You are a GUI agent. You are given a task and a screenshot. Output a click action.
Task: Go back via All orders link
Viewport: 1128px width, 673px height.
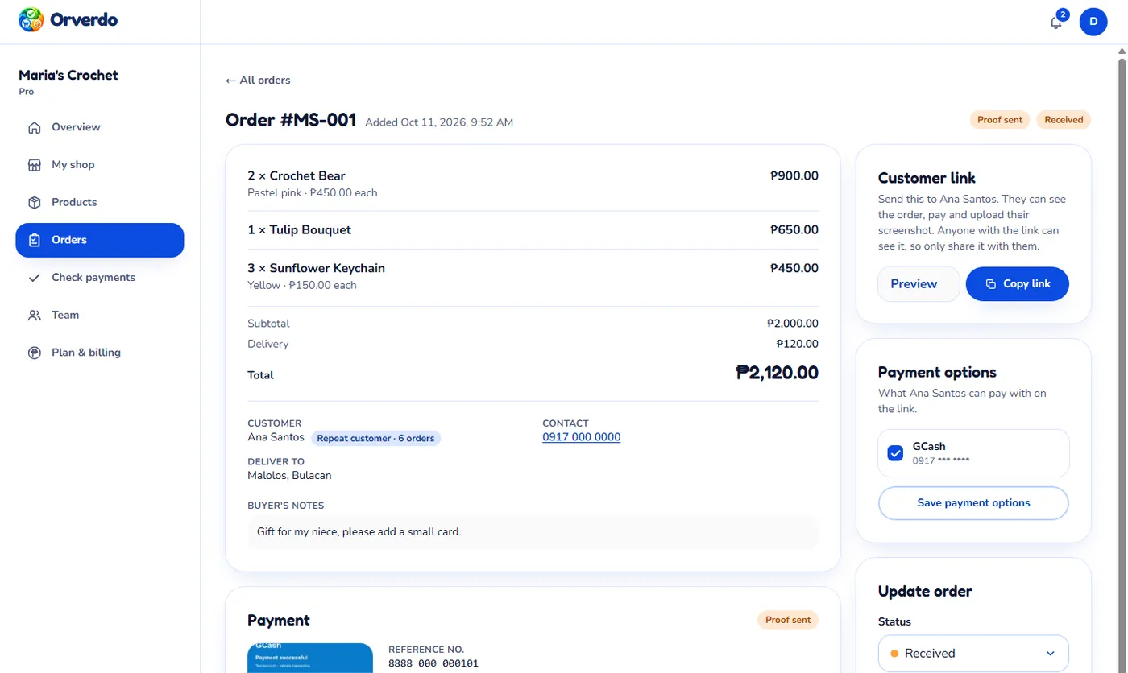pyautogui.click(x=258, y=81)
